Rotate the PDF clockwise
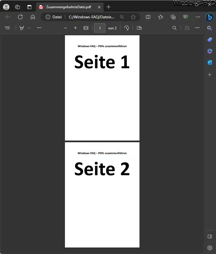Viewport: 216px width, 254px height. (126, 28)
